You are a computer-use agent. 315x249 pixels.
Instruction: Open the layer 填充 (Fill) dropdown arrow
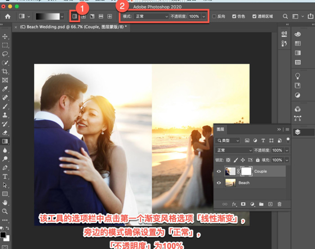pos(287,160)
